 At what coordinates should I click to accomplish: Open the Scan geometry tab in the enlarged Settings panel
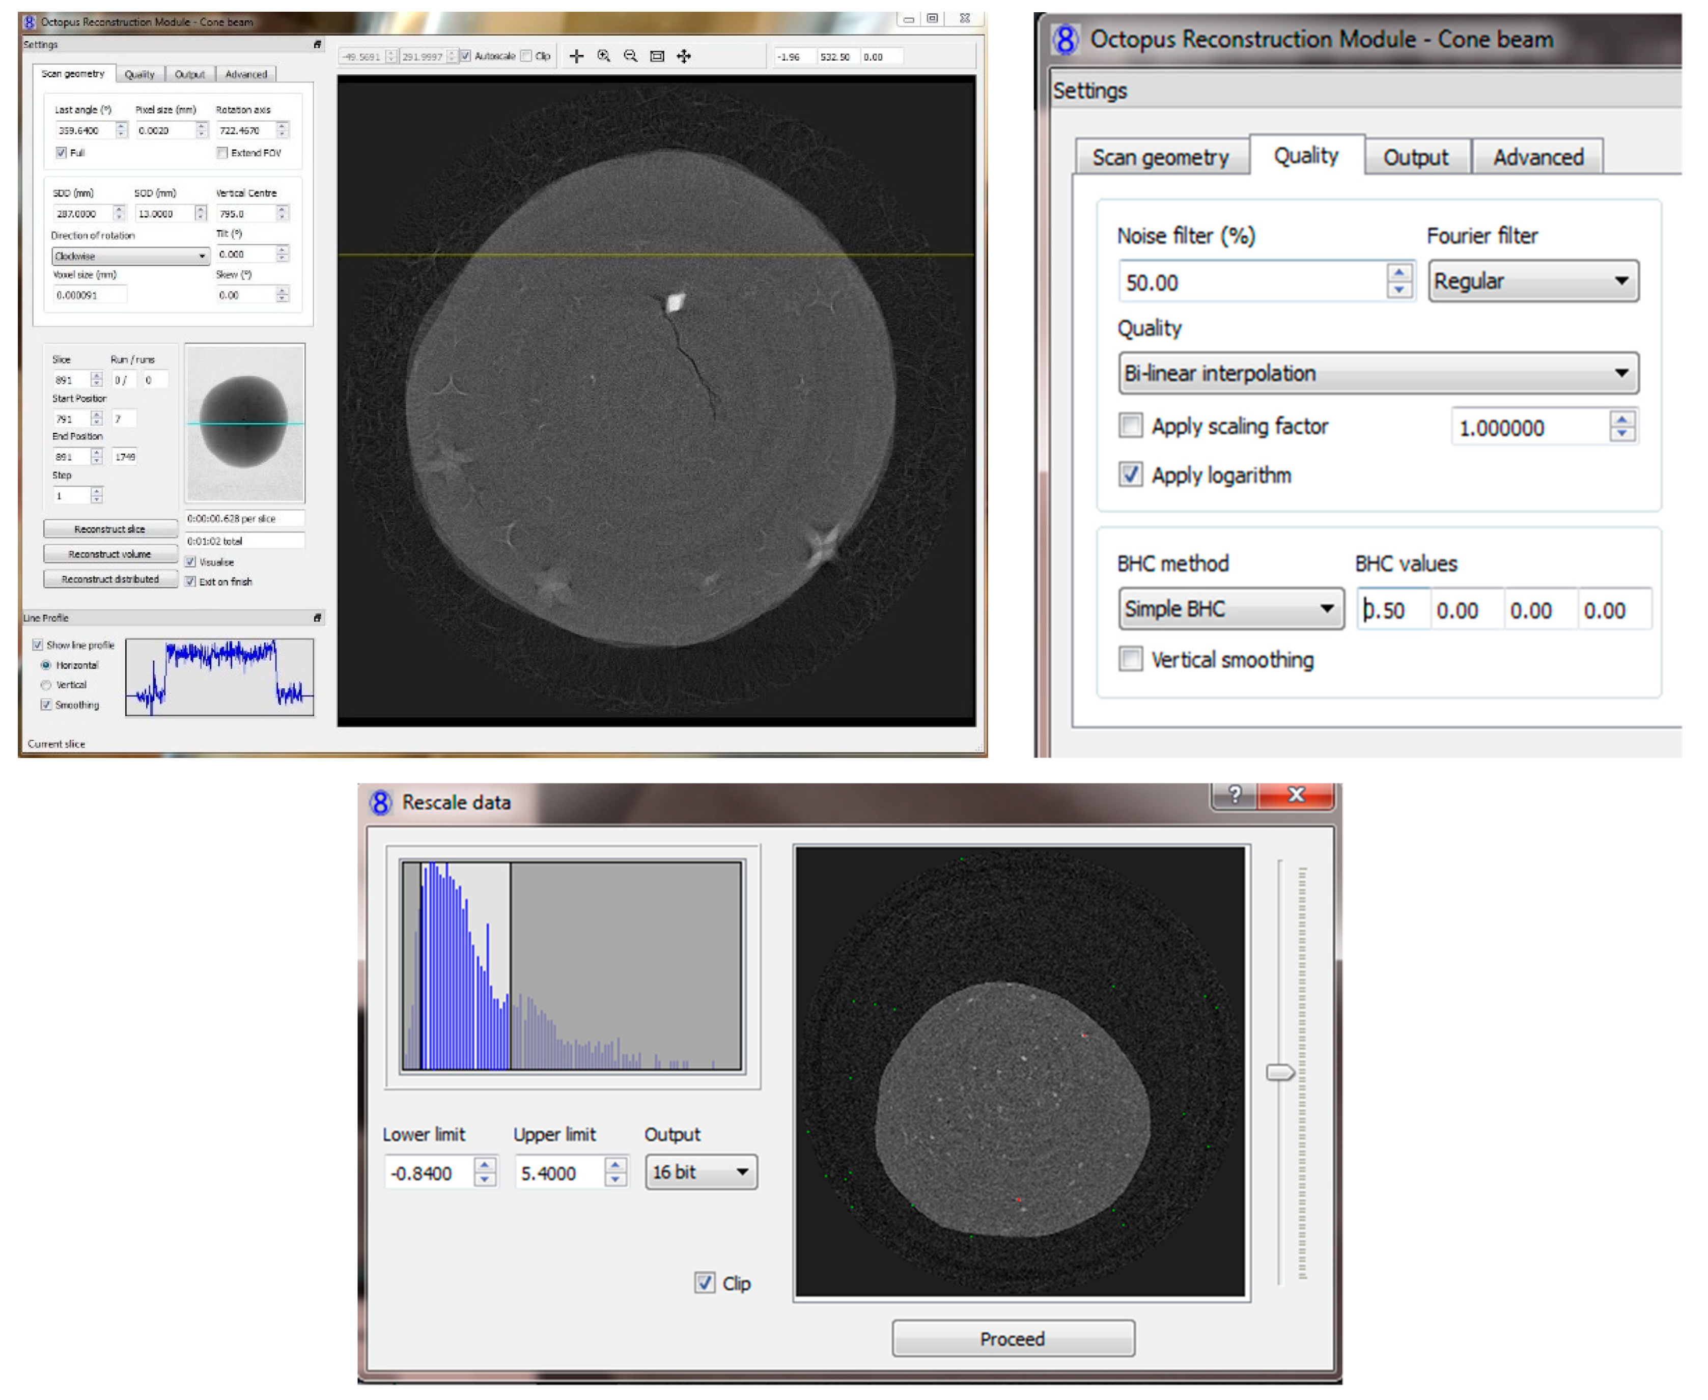pyautogui.click(x=1160, y=157)
